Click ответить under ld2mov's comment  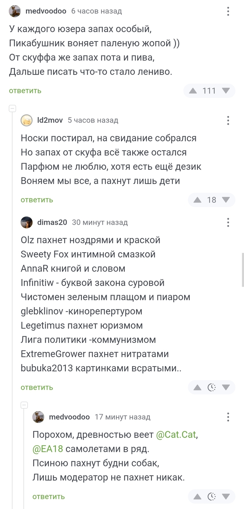click(37, 200)
